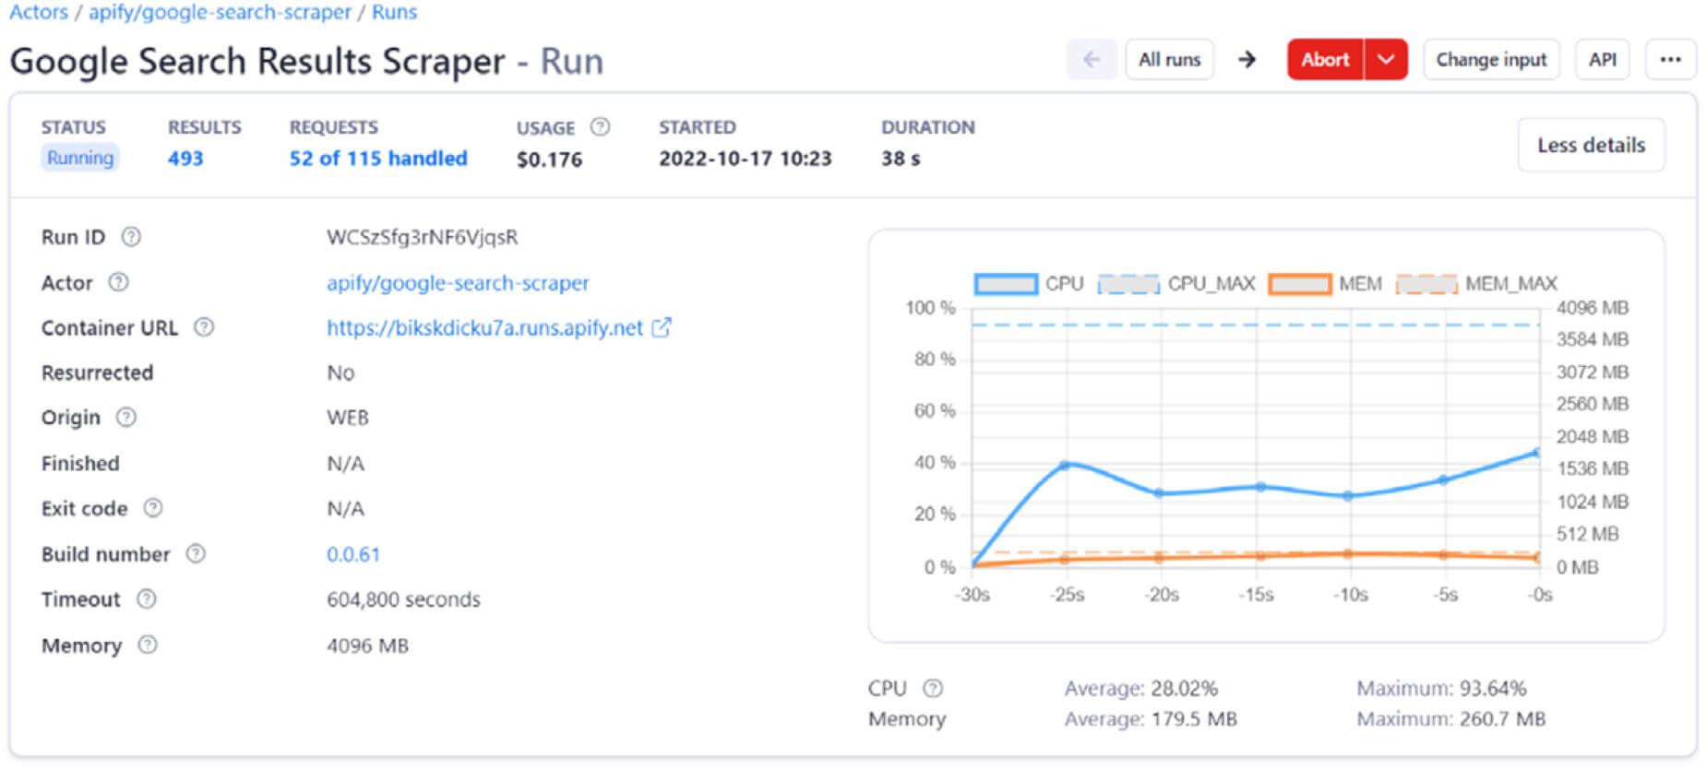The image size is (1707, 769).
Task: Collapse details with Less details button
Action: click(1591, 145)
